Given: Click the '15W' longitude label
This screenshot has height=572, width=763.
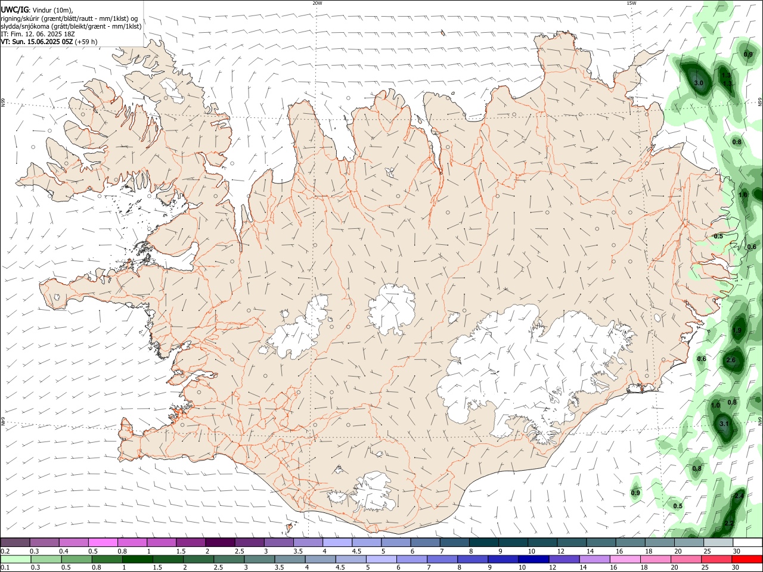Looking at the screenshot, I should (x=631, y=3).
